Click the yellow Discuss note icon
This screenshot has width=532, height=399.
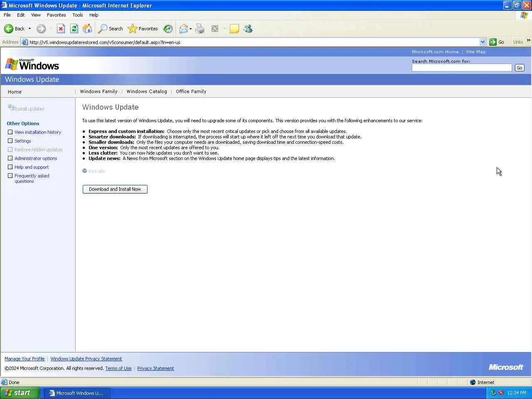point(234,29)
